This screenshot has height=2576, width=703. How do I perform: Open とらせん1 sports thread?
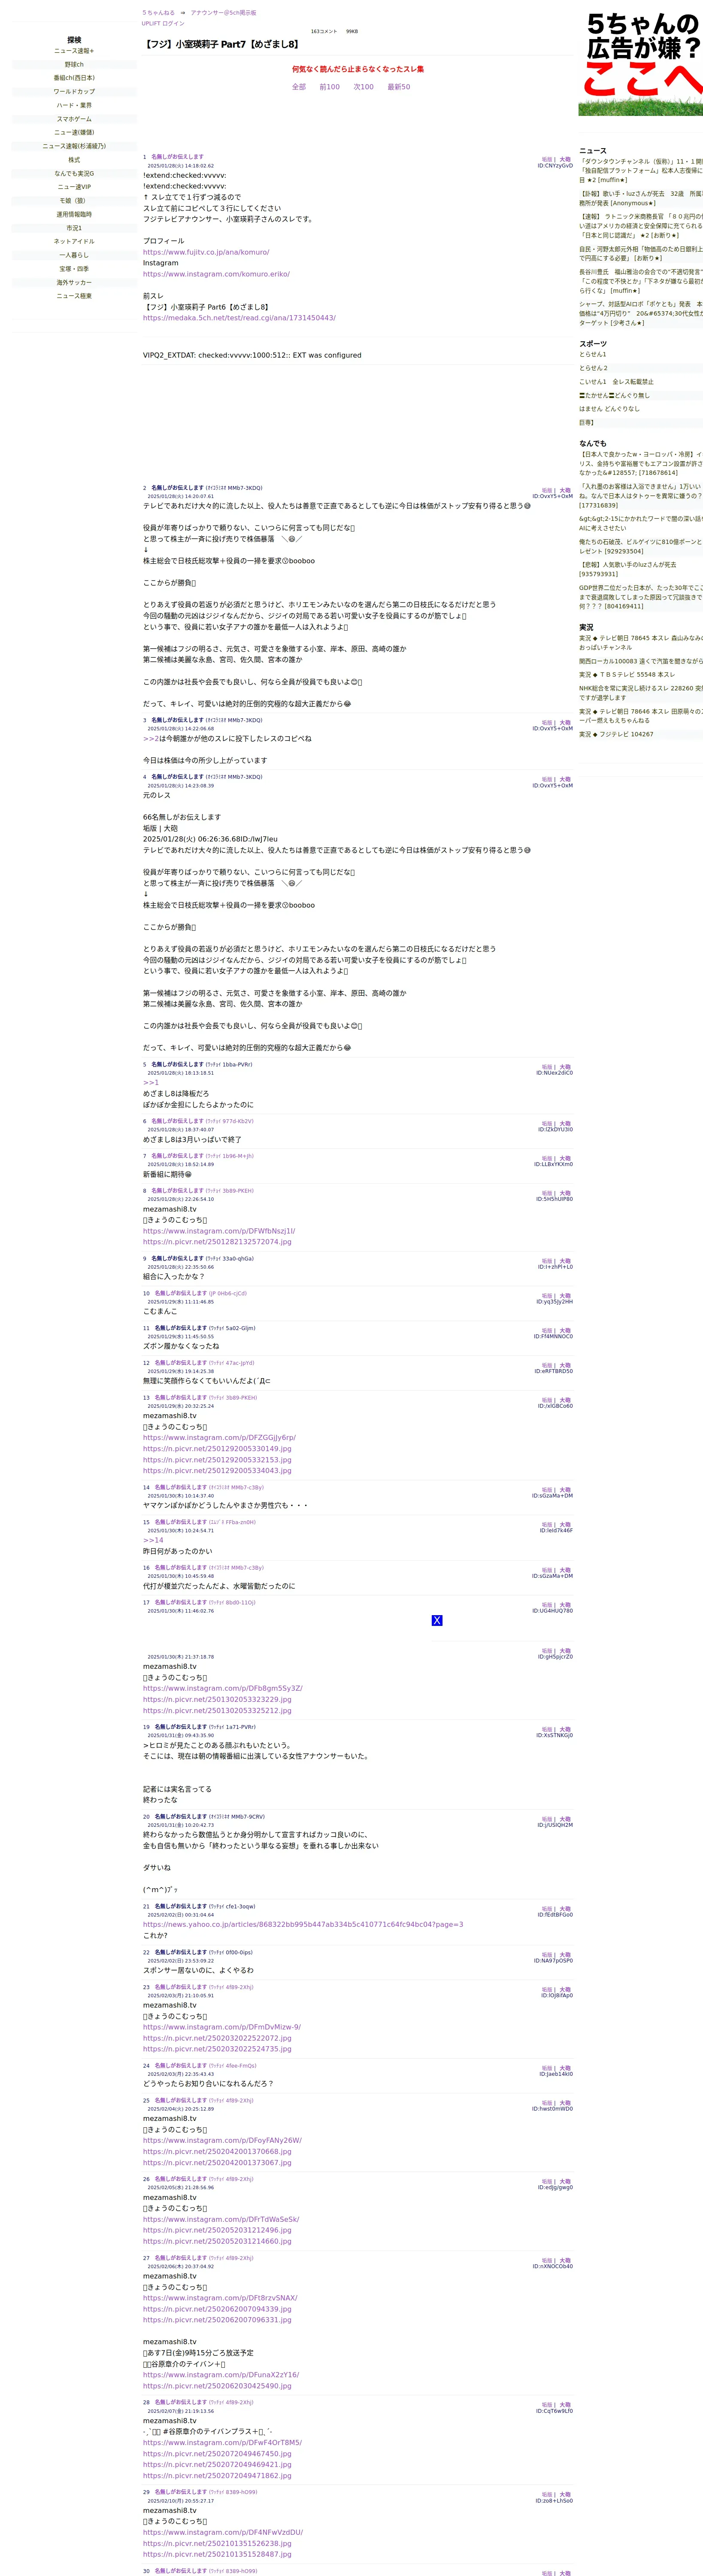pyautogui.click(x=593, y=354)
